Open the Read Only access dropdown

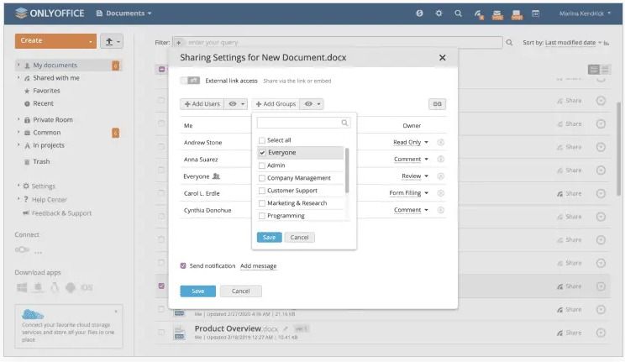tap(411, 142)
